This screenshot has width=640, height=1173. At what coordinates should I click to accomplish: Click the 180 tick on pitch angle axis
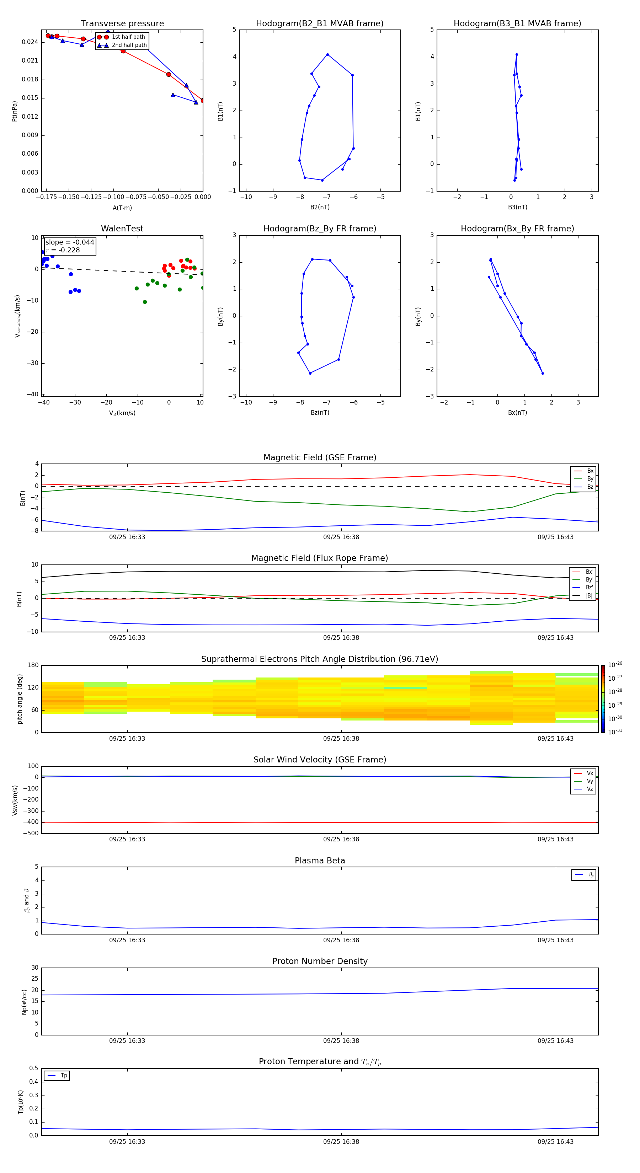(x=33, y=665)
